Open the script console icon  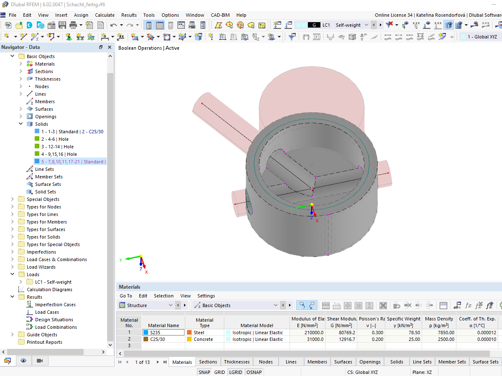pos(181,25)
